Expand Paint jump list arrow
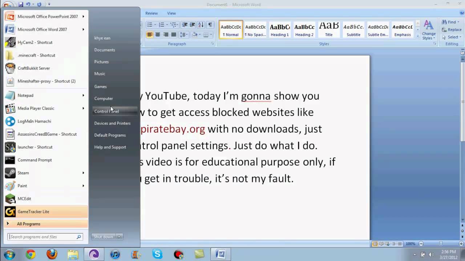This screenshot has width=465, height=261. click(83, 186)
